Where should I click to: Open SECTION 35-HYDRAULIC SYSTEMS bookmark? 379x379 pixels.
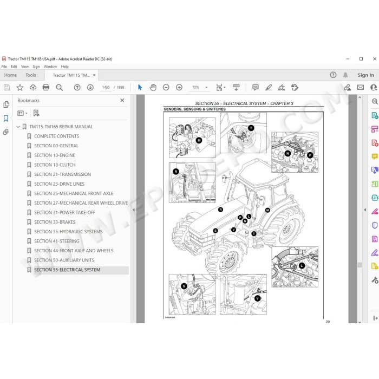click(68, 232)
